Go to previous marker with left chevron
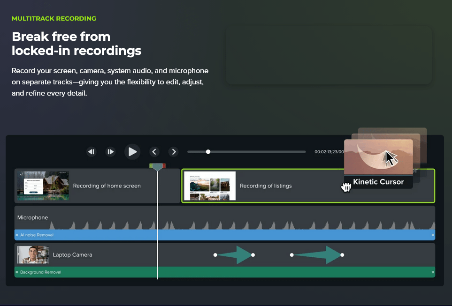 pyautogui.click(x=154, y=152)
